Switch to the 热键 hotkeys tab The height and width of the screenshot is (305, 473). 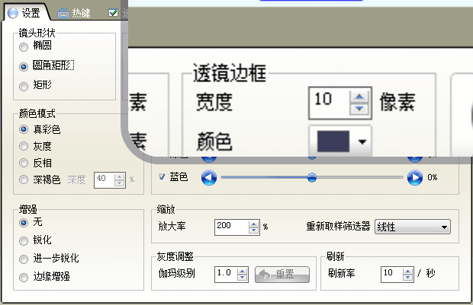click(74, 13)
